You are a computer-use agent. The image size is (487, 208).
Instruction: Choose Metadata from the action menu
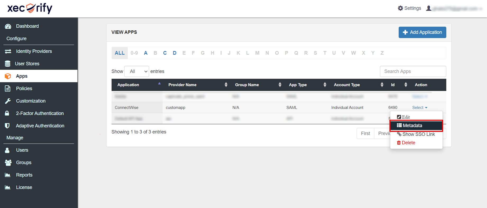416,126
